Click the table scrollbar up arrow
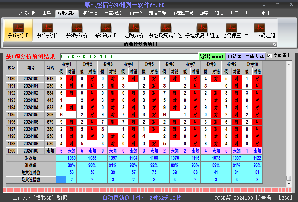298x202 pixels. pos(289,64)
